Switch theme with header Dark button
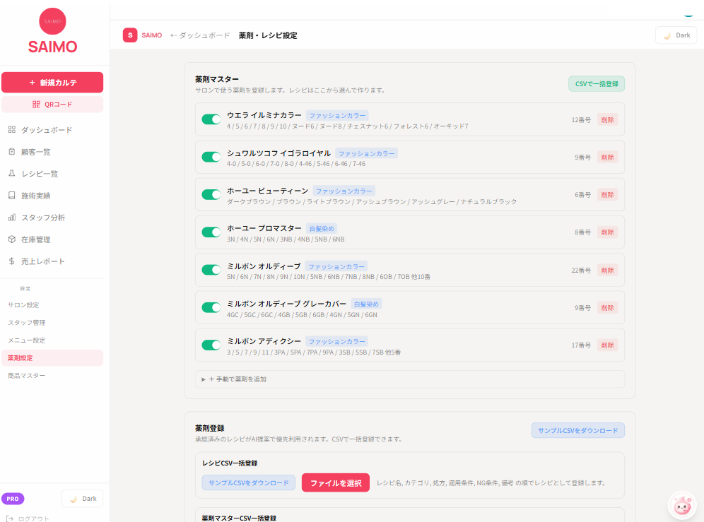 (676, 35)
